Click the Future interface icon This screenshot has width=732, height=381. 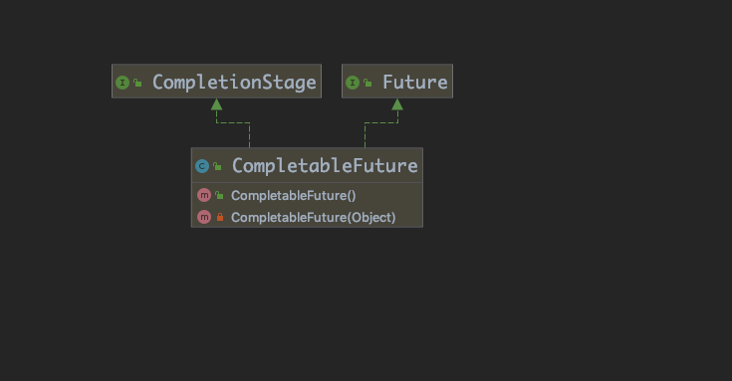(x=353, y=83)
